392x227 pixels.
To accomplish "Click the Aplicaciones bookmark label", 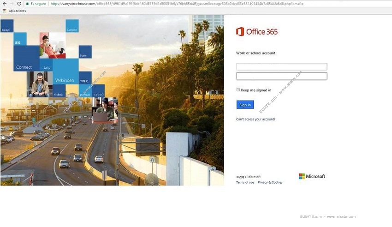I will (17, 11).
